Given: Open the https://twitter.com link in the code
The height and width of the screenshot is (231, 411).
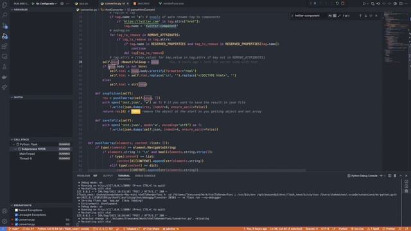Looking at the screenshot, I should [141, 21].
